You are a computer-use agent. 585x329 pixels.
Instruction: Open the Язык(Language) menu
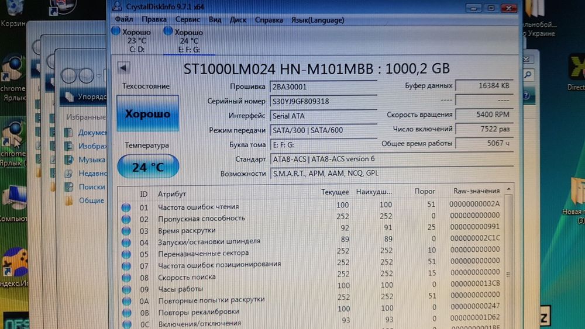click(x=318, y=20)
